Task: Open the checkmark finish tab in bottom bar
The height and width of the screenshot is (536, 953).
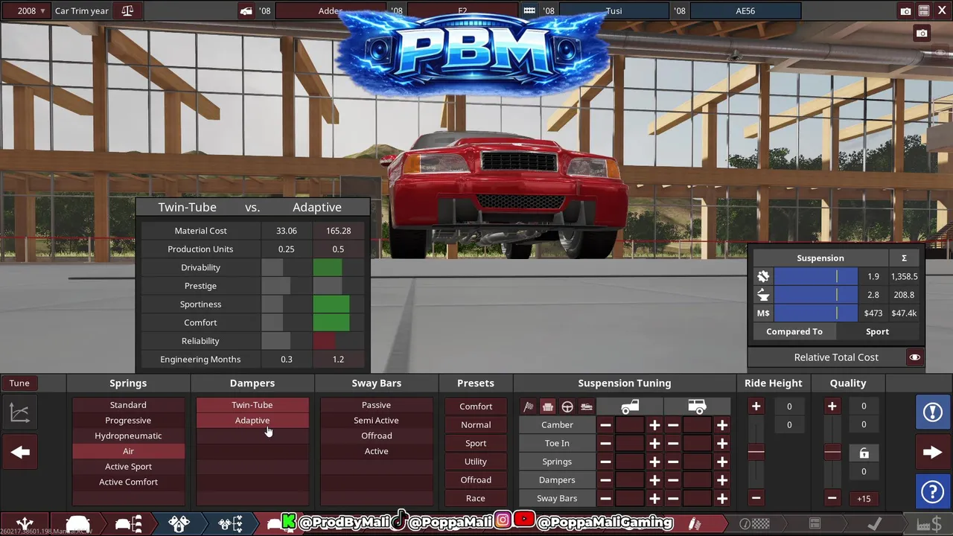Action: tap(874, 524)
